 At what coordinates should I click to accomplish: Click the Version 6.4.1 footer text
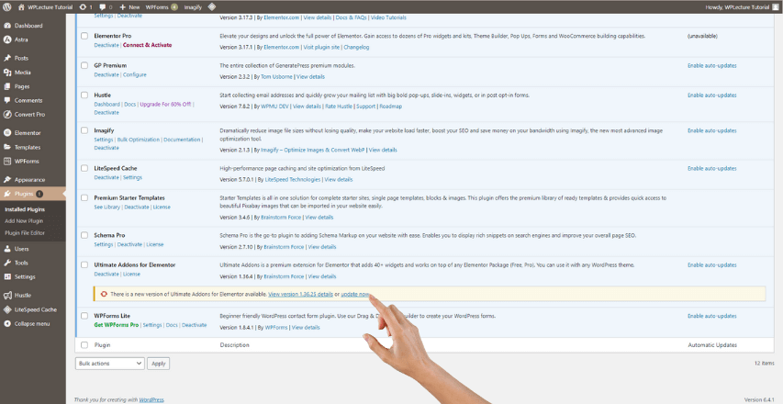[x=760, y=399]
